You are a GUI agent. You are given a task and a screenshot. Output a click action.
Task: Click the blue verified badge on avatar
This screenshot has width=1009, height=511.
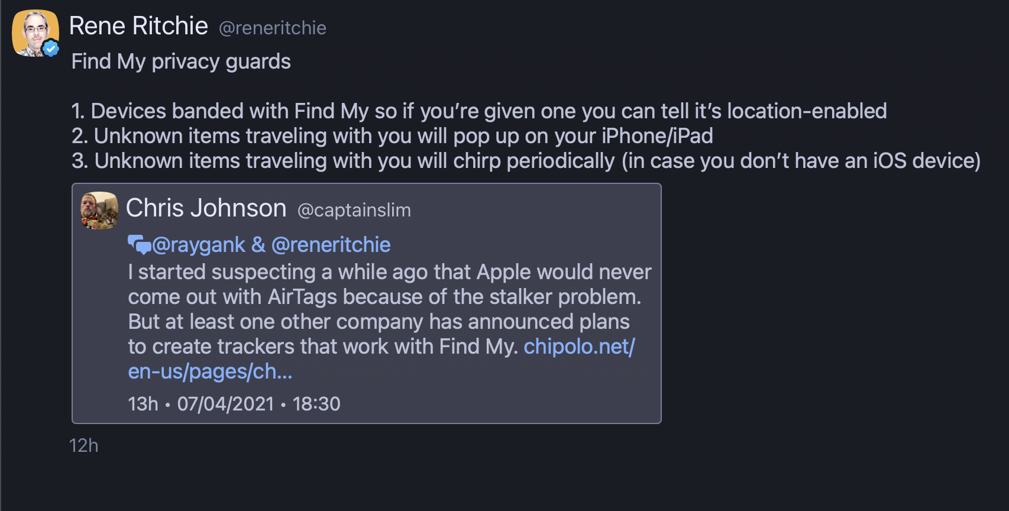pyautogui.click(x=51, y=48)
